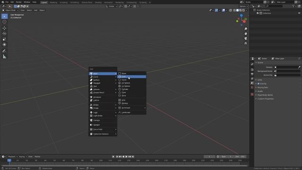Click the blue Z axis gizmo dot
The image size is (302, 170).
241,16
